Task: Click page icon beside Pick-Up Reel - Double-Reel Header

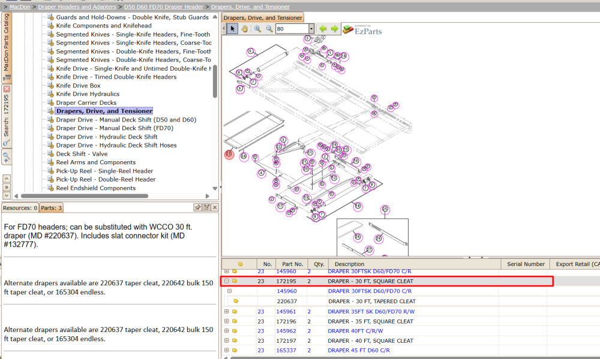Action: tap(50, 179)
